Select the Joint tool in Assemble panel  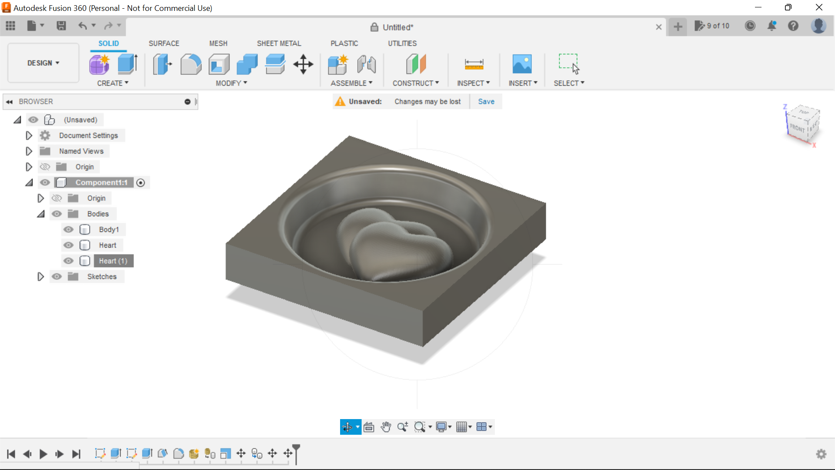(x=366, y=64)
